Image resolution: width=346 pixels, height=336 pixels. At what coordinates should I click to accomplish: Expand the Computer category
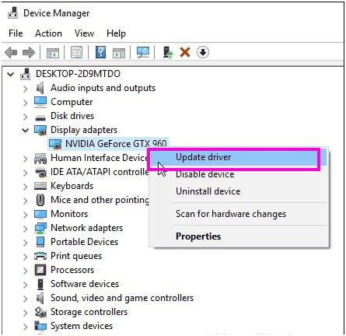pyautogui.click(x=25, y=103)
